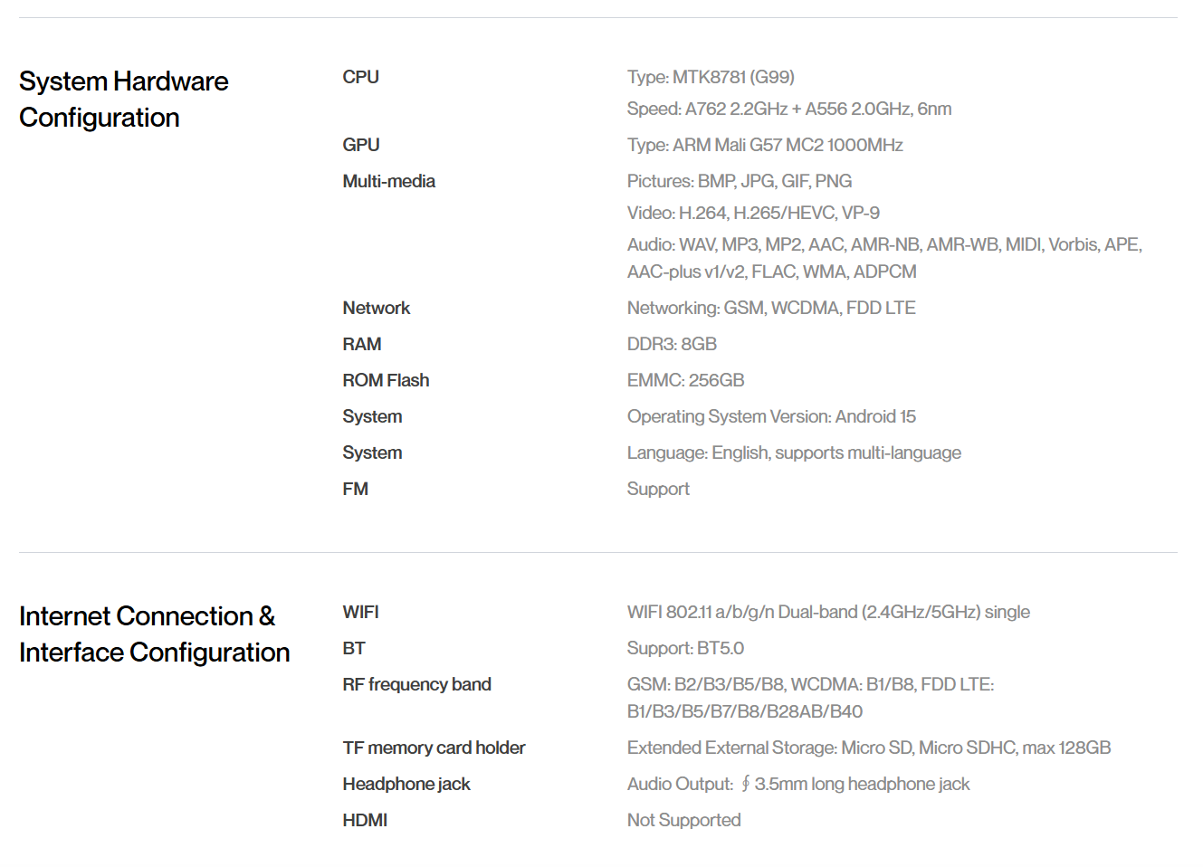Image resolution: width=1203 pixels, height=867 pixels.
Task: Click the DDR3: 8GB RAM value
Action: (x=672, y=345)
